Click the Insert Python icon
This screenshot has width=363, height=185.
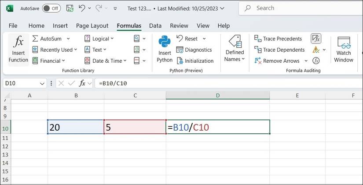[165, 50]
